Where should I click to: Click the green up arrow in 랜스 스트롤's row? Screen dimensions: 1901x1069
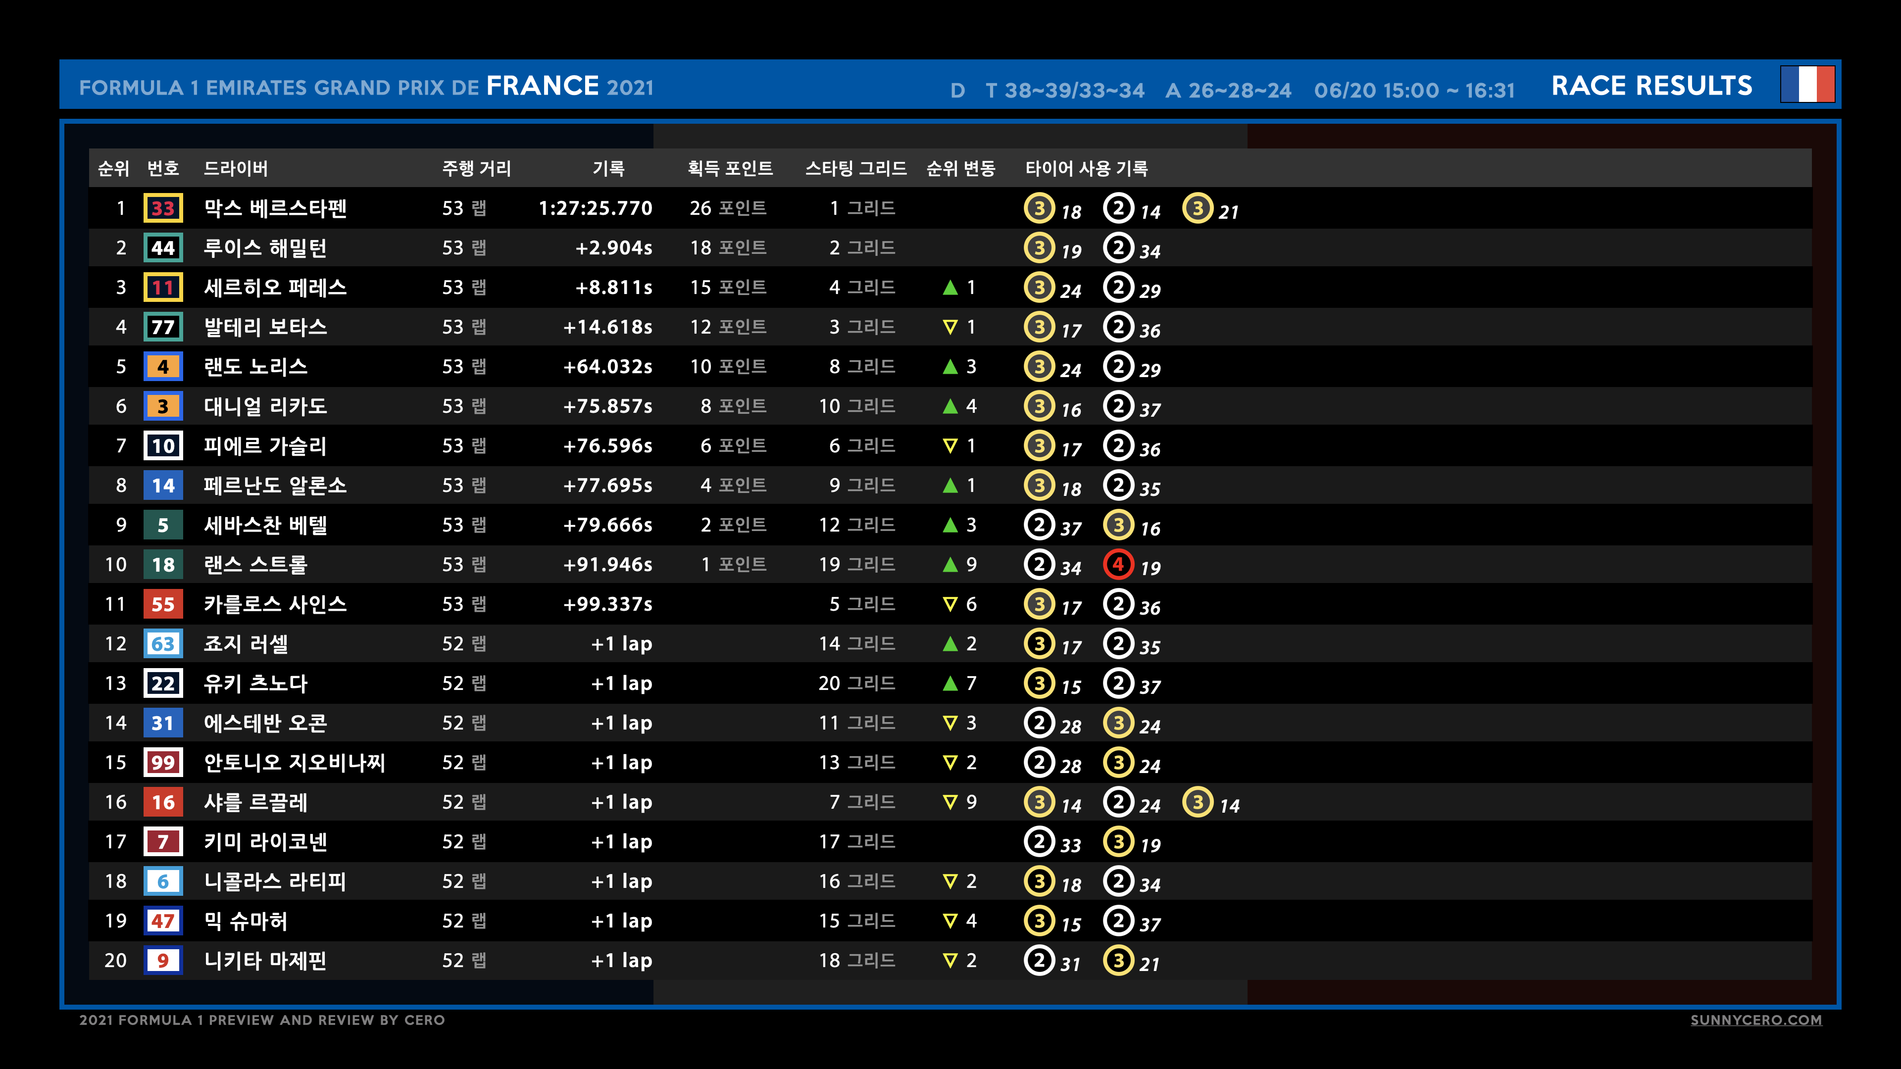point(950,564)
